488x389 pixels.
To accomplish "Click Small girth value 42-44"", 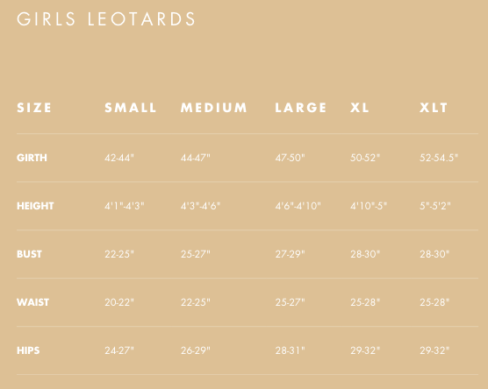I will pyautogui.click(x=119, y=158).
